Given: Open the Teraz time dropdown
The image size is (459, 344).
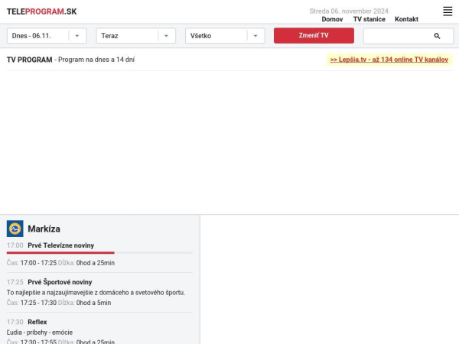Looking at the screenshot, I should [x=135, y=36].
